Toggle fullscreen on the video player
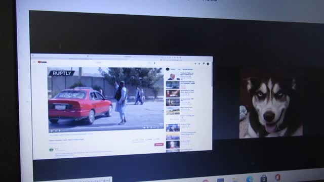324x182 pixels. 161,127
